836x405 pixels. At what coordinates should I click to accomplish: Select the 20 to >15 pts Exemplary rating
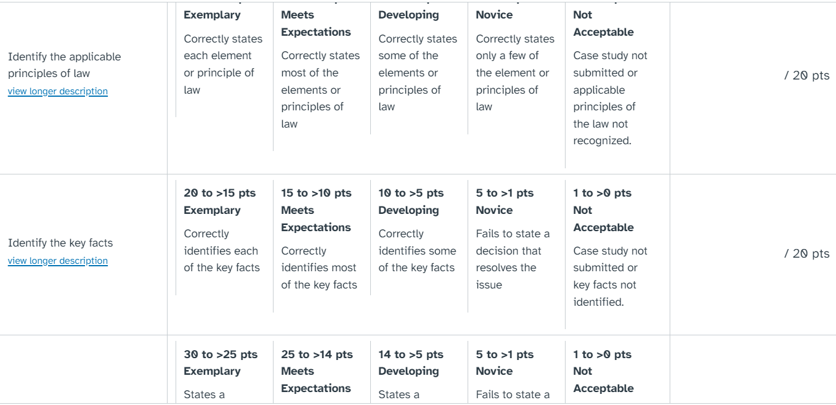point(222,234)
